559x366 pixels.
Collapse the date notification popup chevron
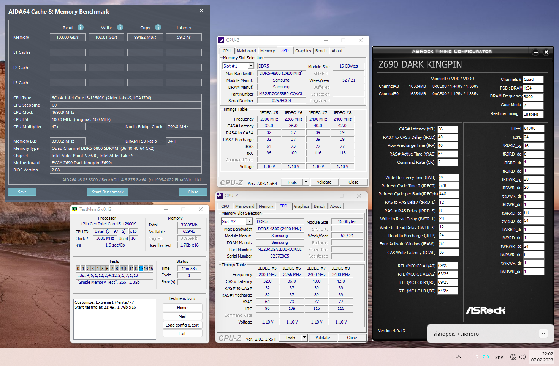[x=543, y=333]
